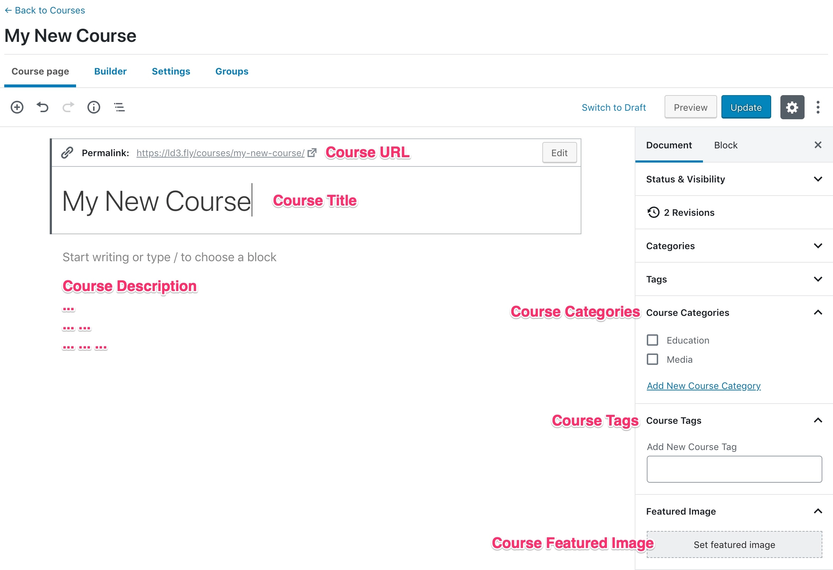Click the settings gear icon
The height and width of the screenshot is (570, 833).
(x=792, y=106)
